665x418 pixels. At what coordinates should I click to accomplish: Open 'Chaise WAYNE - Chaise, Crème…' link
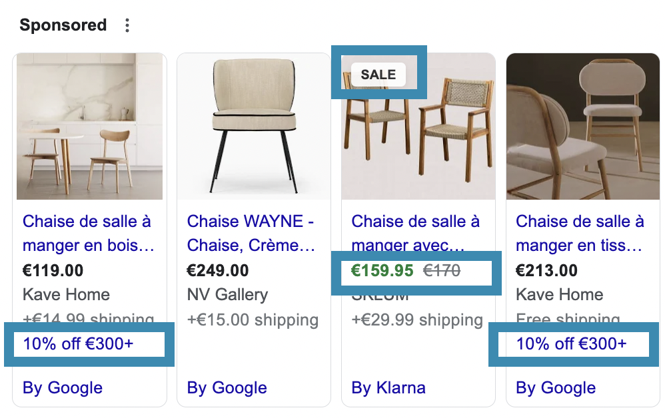251,234
